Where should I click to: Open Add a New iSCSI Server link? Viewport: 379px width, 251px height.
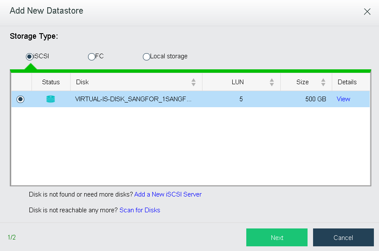(x=168, y=194)
